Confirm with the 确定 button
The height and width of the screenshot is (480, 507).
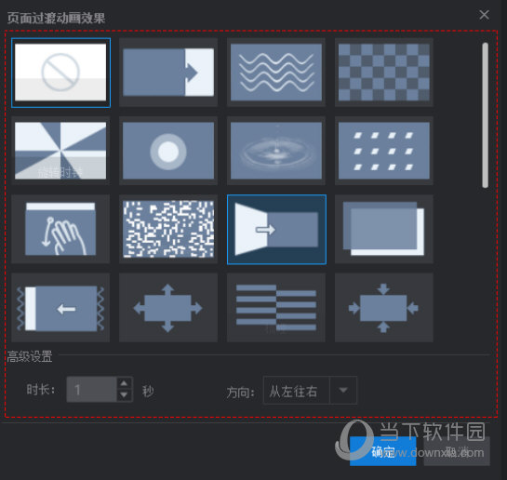click(383, 451)
